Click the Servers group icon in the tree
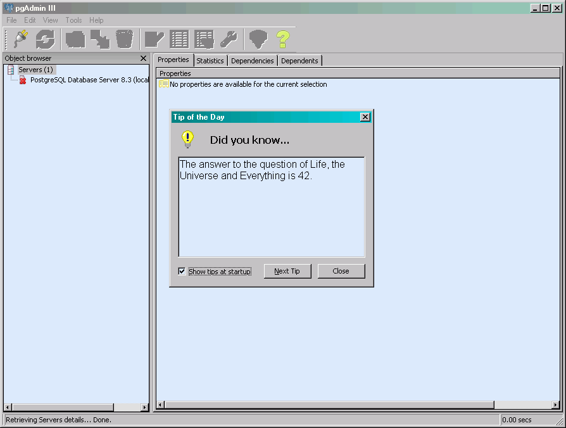Image resolution: width=566 pixels, height=428 pixels. click(x=11, y=70)
